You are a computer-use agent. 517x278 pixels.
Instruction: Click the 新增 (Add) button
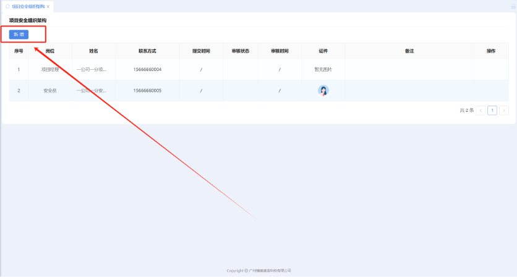19,34
